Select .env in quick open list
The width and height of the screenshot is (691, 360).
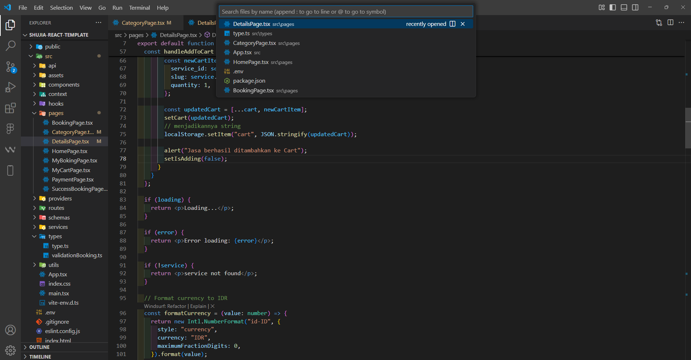[x=346, y=71]
